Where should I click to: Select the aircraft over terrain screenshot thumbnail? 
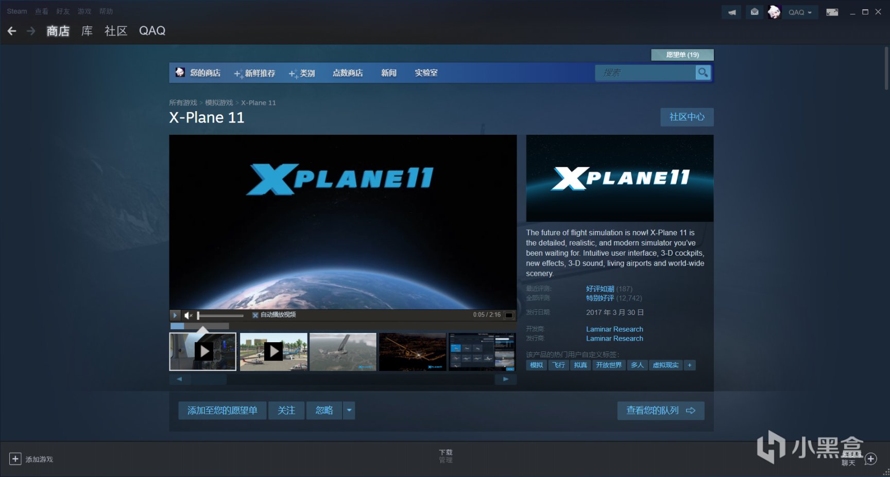[x=343, y=351]
